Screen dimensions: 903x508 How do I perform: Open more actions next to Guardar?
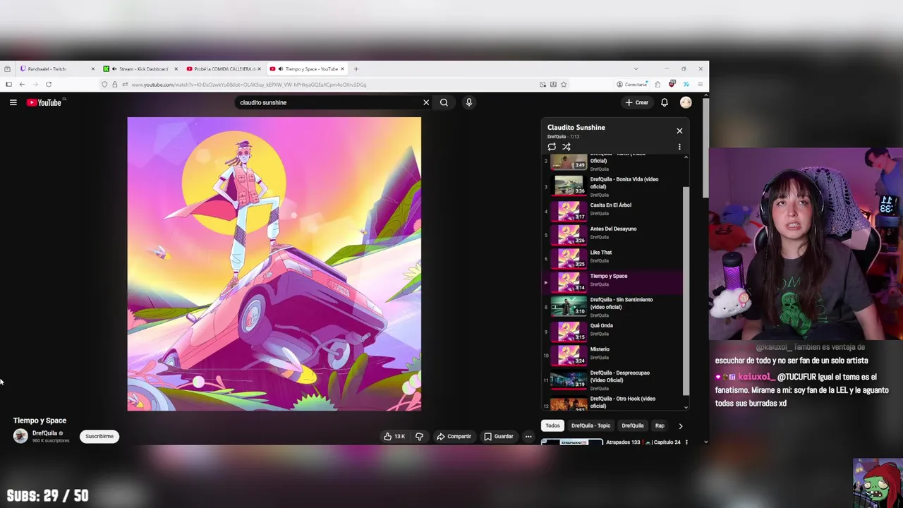(x=528, y=436)
